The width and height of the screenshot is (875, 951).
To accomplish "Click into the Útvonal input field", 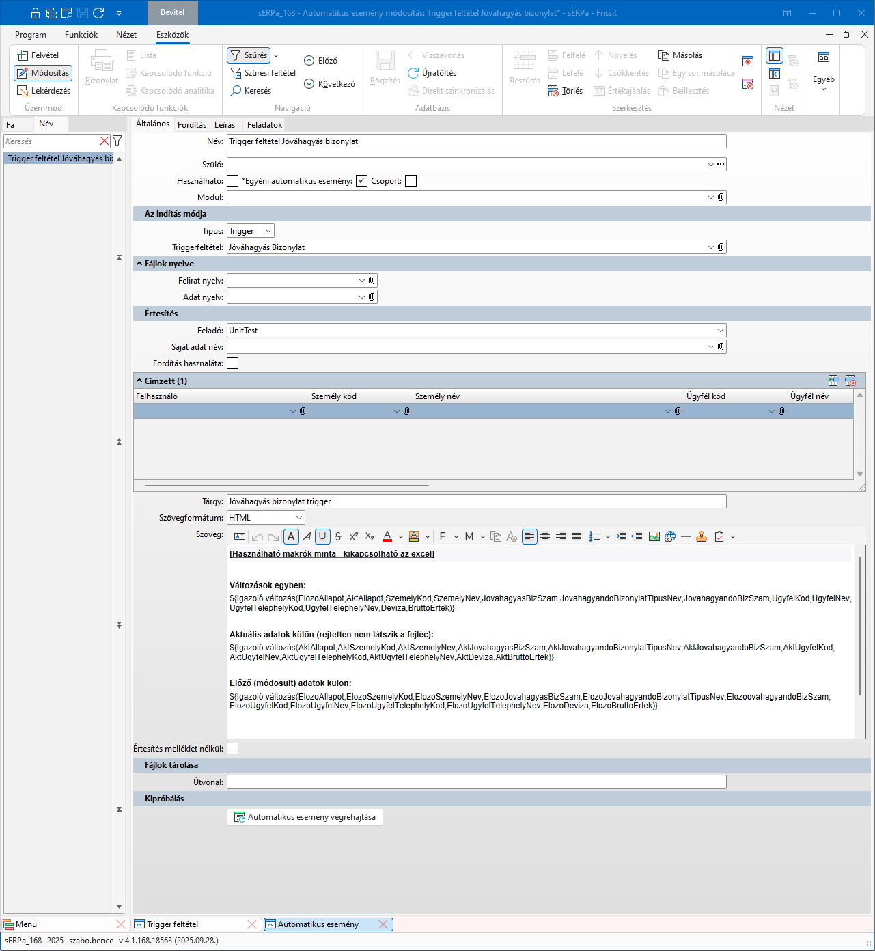I will [x=476, y=782].
